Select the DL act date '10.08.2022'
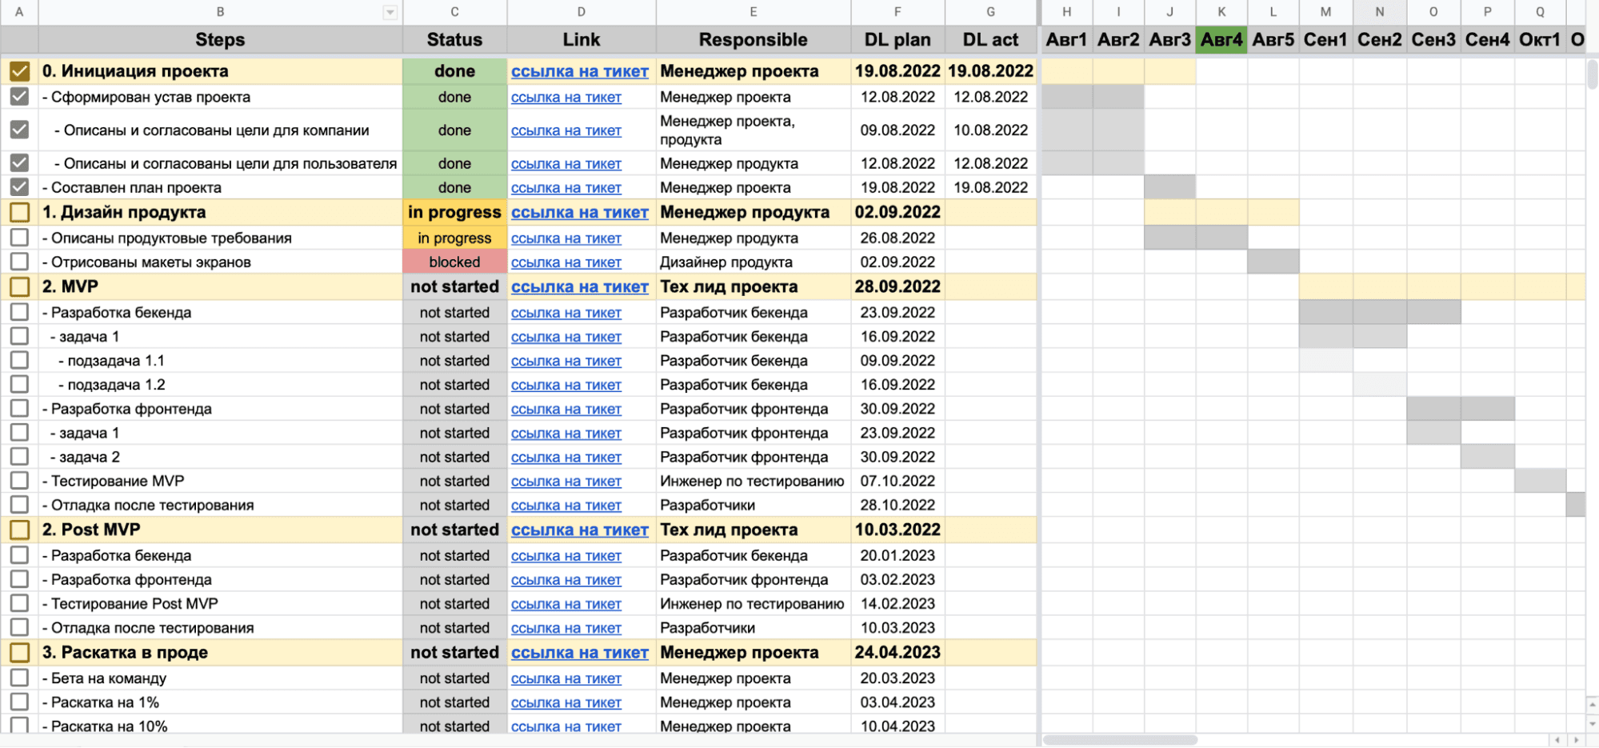 (x=990, y=130)
